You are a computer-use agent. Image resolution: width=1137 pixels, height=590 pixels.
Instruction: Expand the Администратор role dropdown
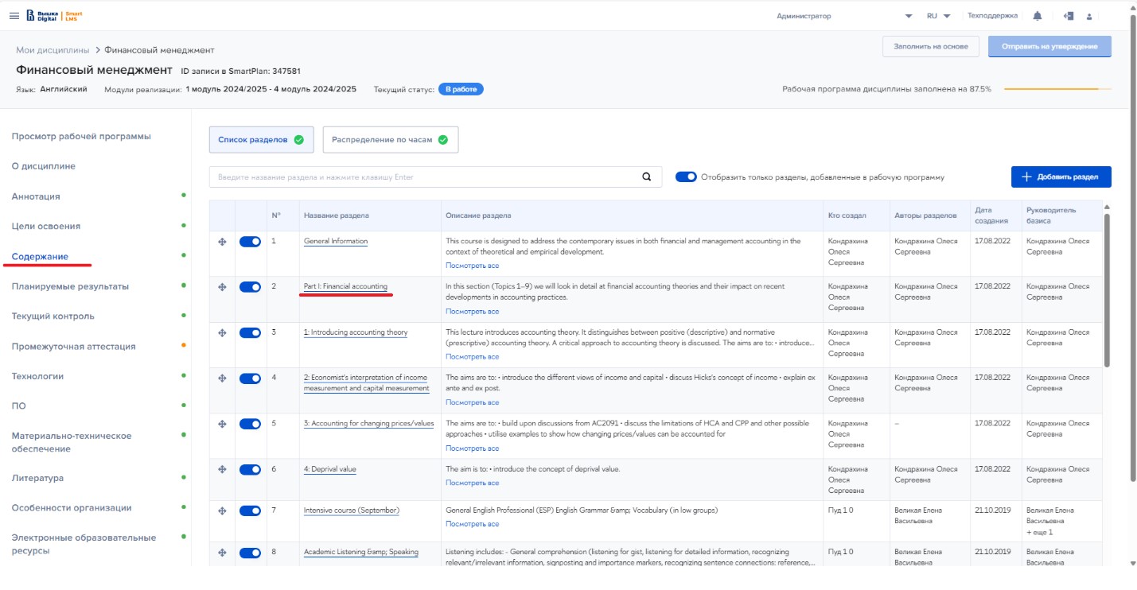909,16
